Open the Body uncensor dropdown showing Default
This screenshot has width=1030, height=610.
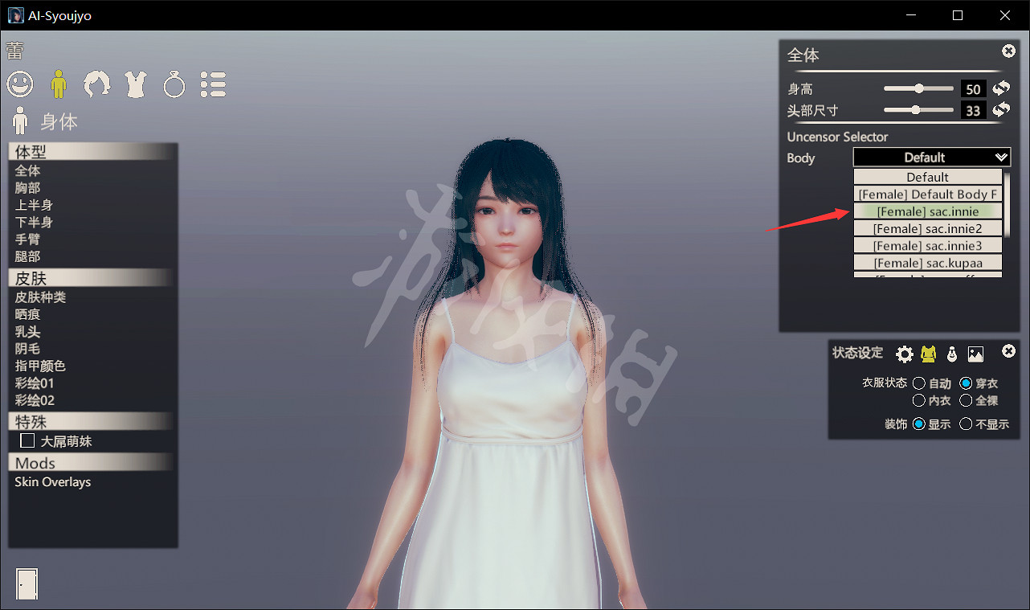[x=931, y=157]
